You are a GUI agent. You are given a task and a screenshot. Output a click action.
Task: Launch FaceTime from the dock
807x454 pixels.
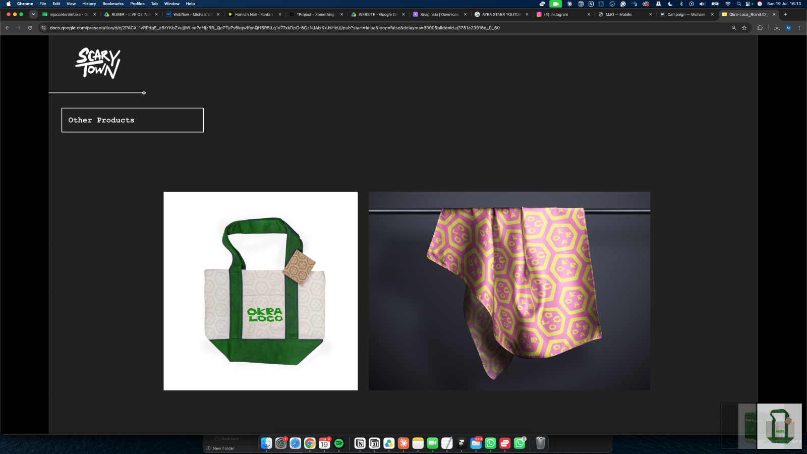432,443
